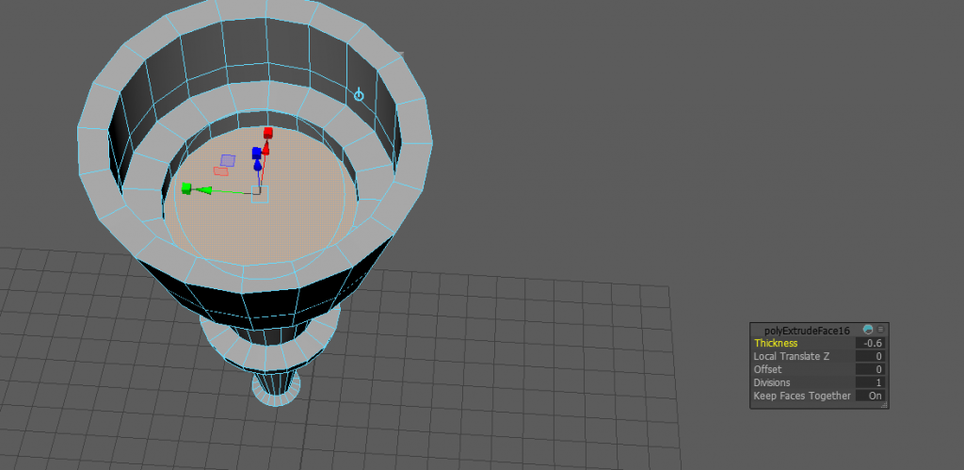This screenshot has height=470, width=964.
Task: Click the blue pie icon in polyExtrudeFace16 header
Action: click(x=867, y=330)
